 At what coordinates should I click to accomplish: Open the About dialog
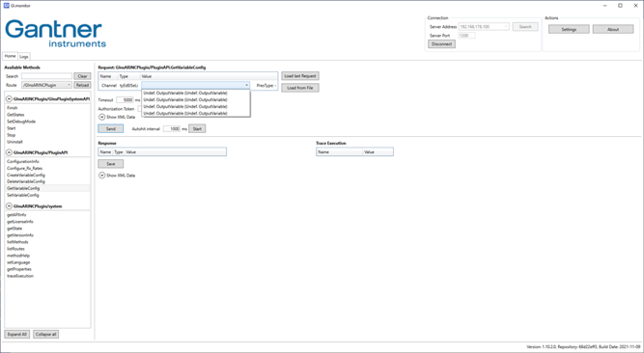click(x=613, y=30)
